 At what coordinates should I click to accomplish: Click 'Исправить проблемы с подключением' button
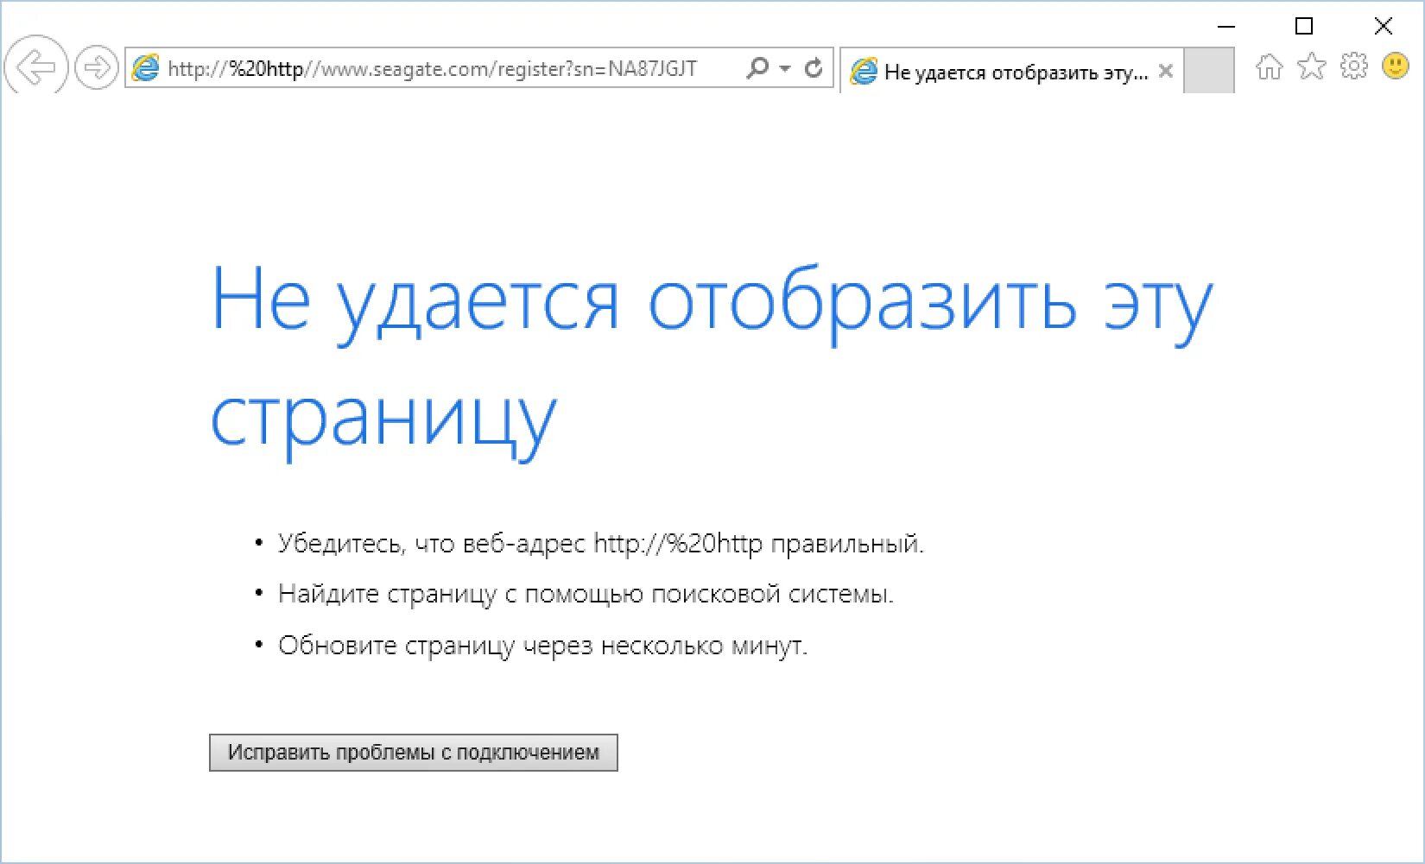click(414, 753)
